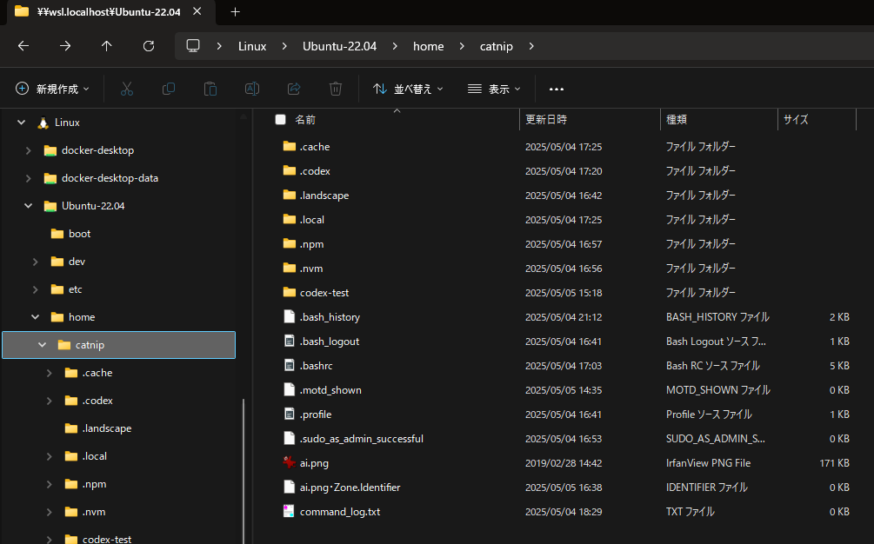Open the 表示 view dropdown
Viewport: 874px width, 544px height.
point(495,90)
